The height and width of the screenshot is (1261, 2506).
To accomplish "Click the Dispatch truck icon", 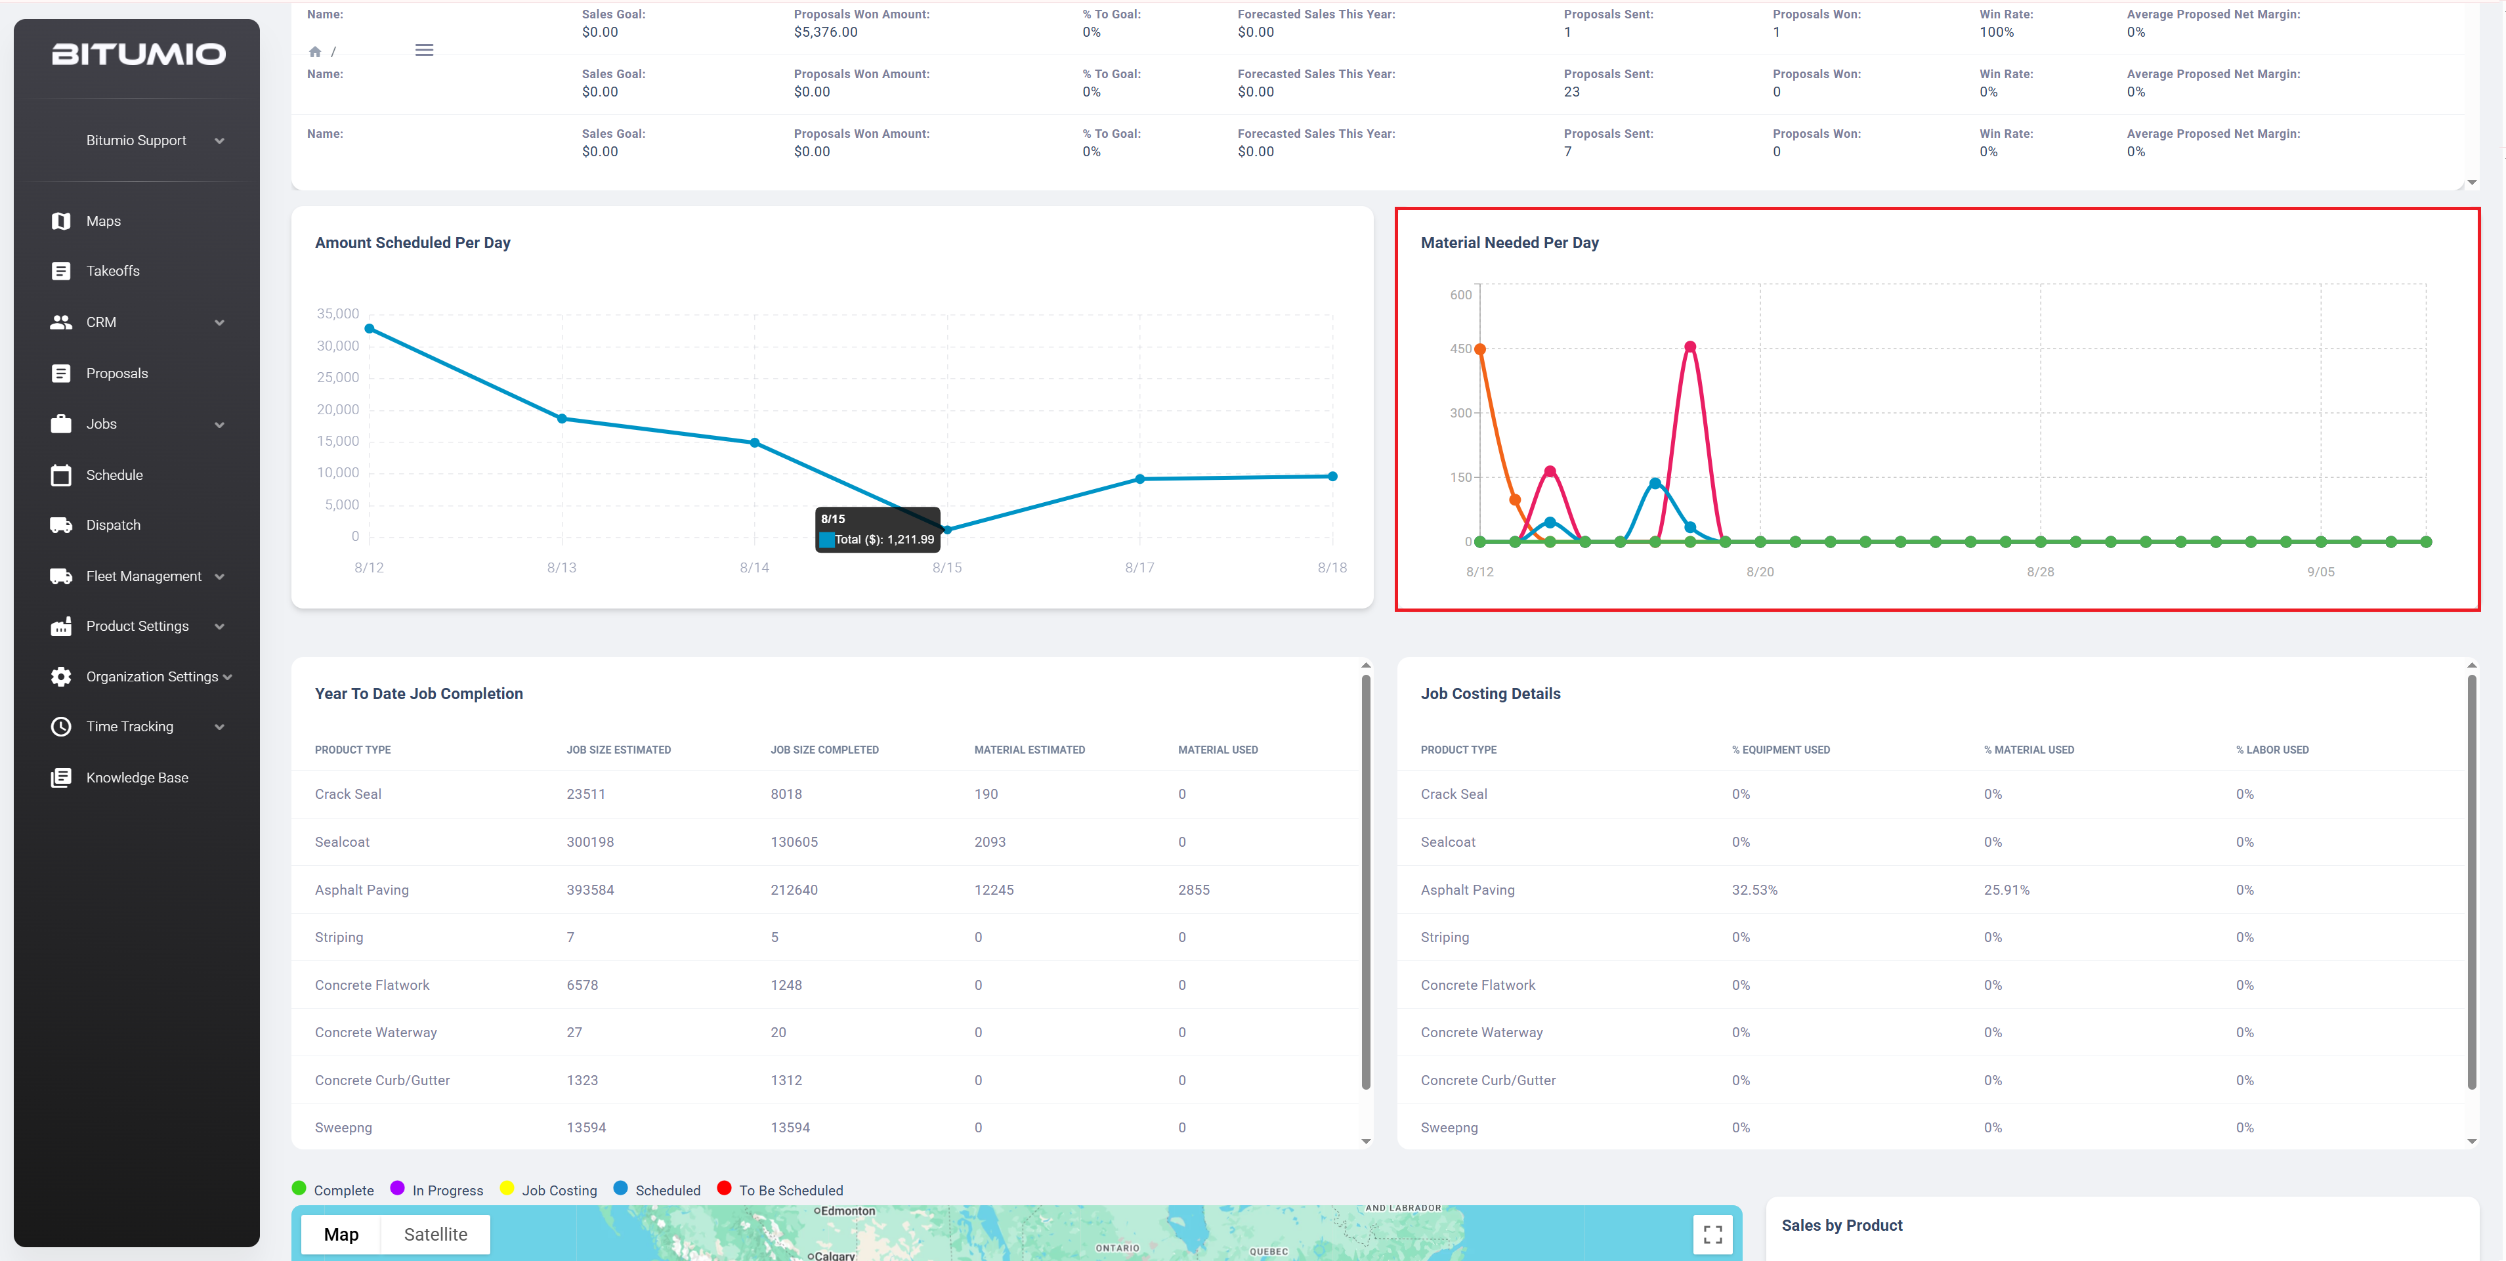I will click(x=60, y=524).
